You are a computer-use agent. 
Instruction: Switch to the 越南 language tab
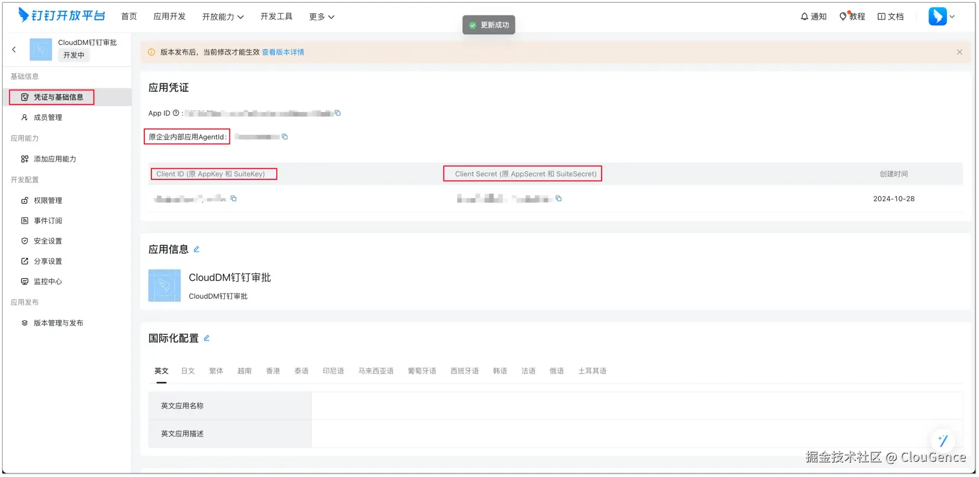(x=244, y=371)
